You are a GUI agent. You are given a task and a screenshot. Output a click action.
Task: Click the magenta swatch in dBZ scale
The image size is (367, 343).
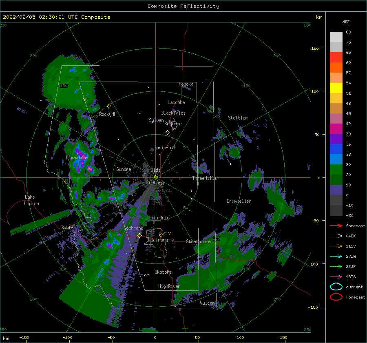(x=336, y=128)
